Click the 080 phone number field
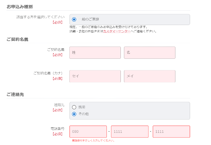 click(88, 132)
